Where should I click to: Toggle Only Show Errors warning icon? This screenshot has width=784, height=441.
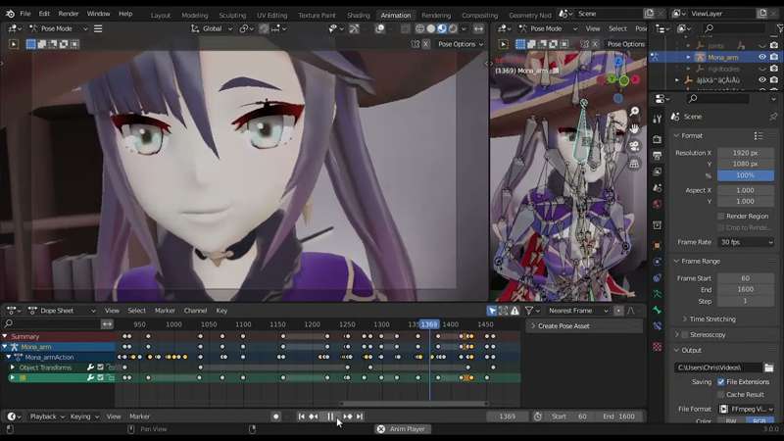pyautogui.click(x=514, y=311)
